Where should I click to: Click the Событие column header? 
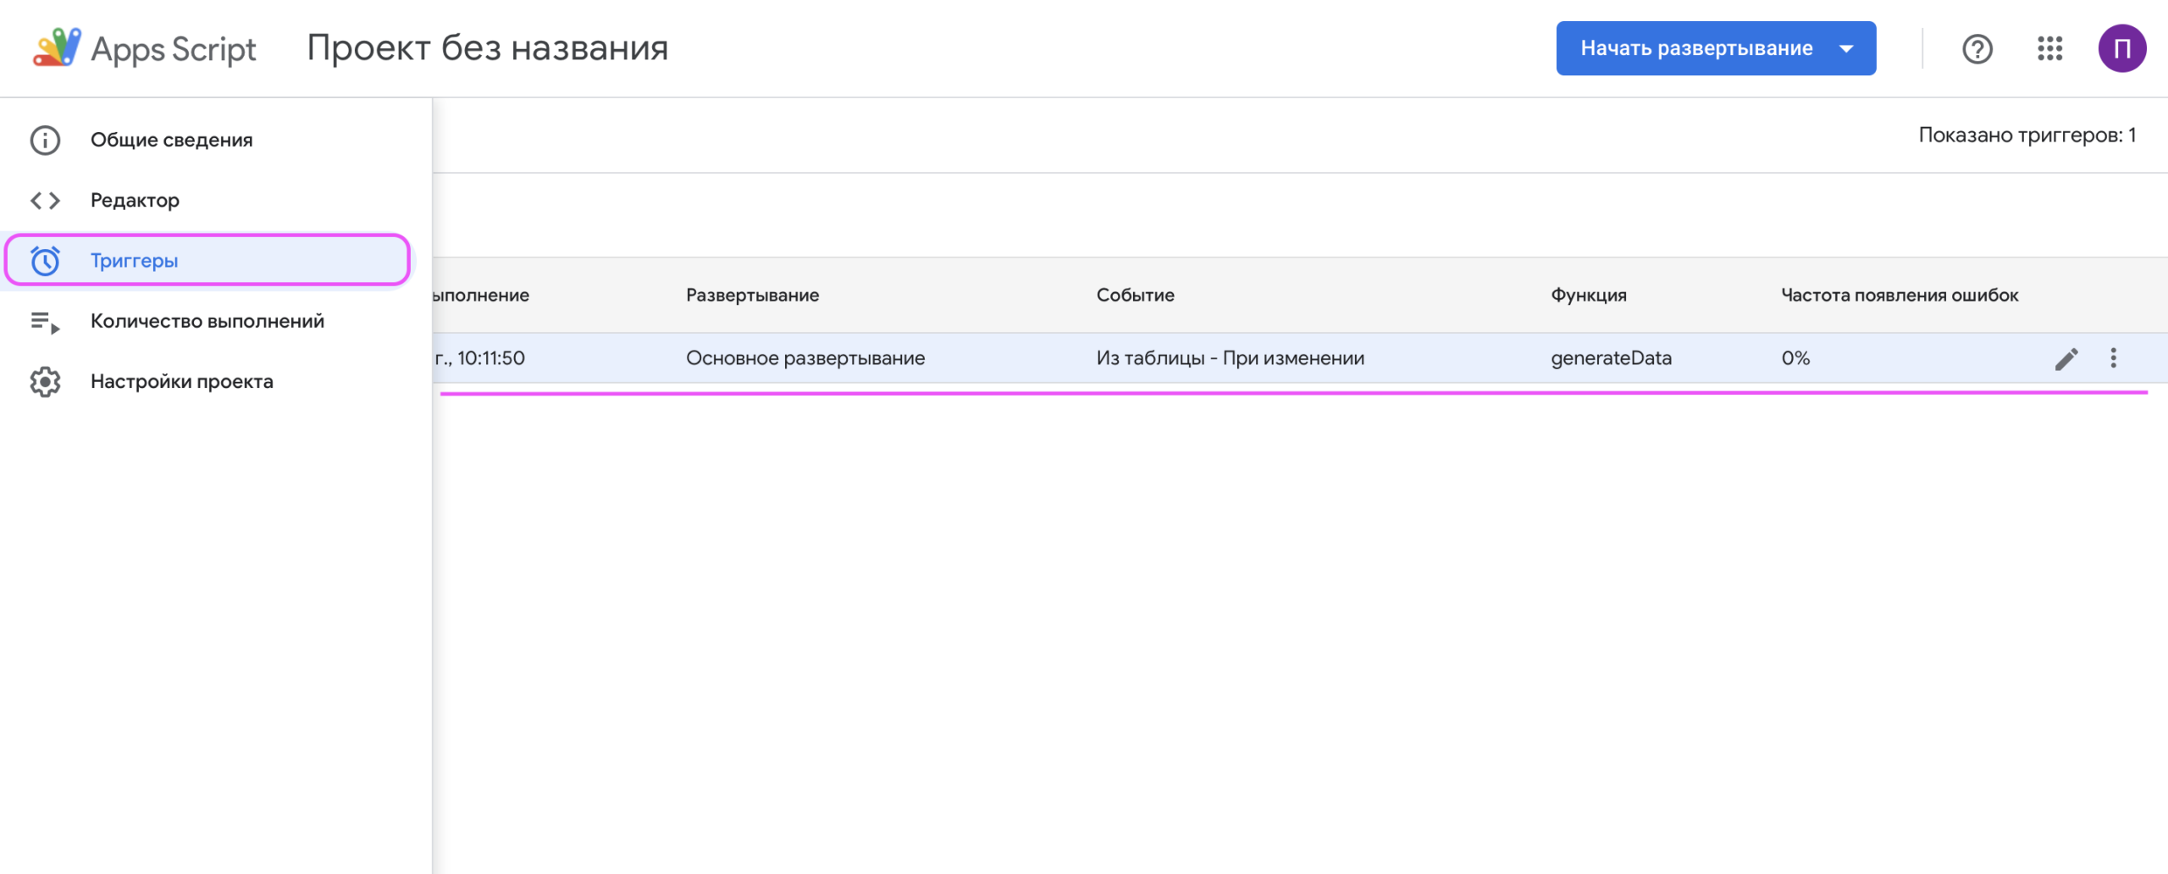tap(1135, 296)
